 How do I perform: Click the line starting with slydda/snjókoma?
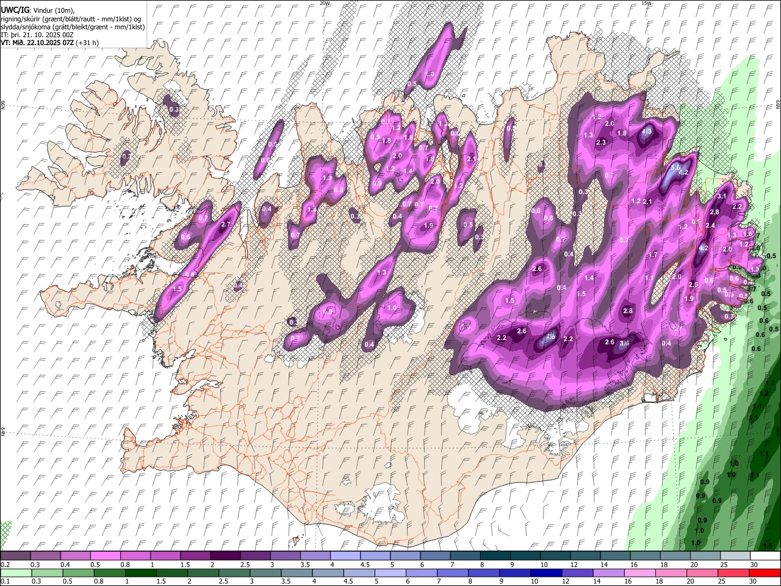pos(73,27)
